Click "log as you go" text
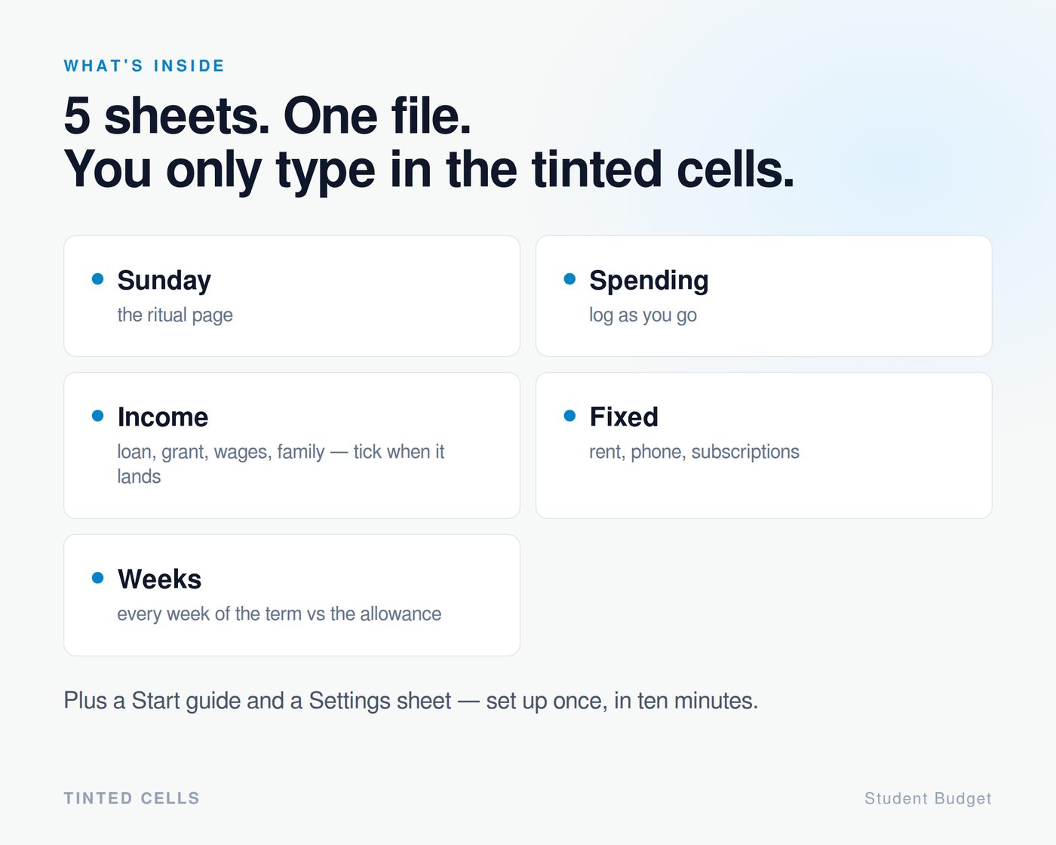This screenshot has width=1056, height=845. [643, 315]
